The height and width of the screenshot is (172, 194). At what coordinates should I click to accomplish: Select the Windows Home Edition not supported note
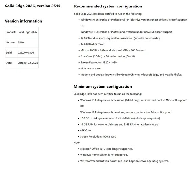pyautogui.click(x=104, y=155)
